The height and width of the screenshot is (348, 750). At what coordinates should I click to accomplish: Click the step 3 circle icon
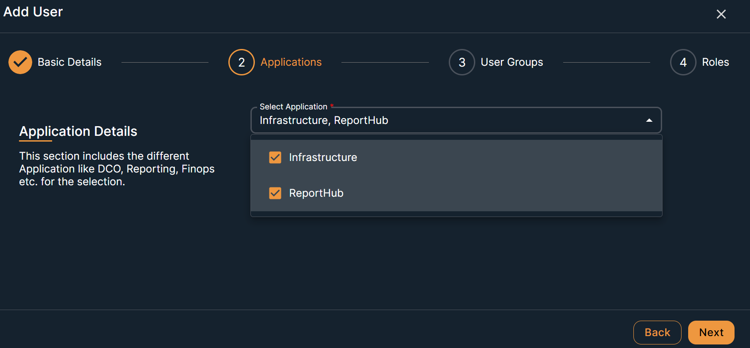coord(462,62)
